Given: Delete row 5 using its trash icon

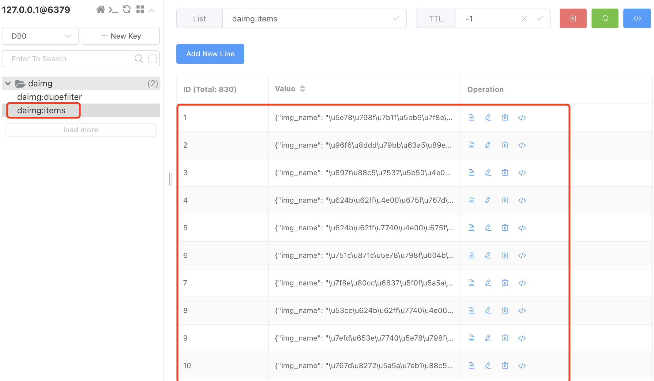Looking at the screenshot, I should (x=505, y=228).
